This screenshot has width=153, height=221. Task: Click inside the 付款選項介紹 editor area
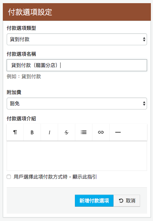(77, 156)
